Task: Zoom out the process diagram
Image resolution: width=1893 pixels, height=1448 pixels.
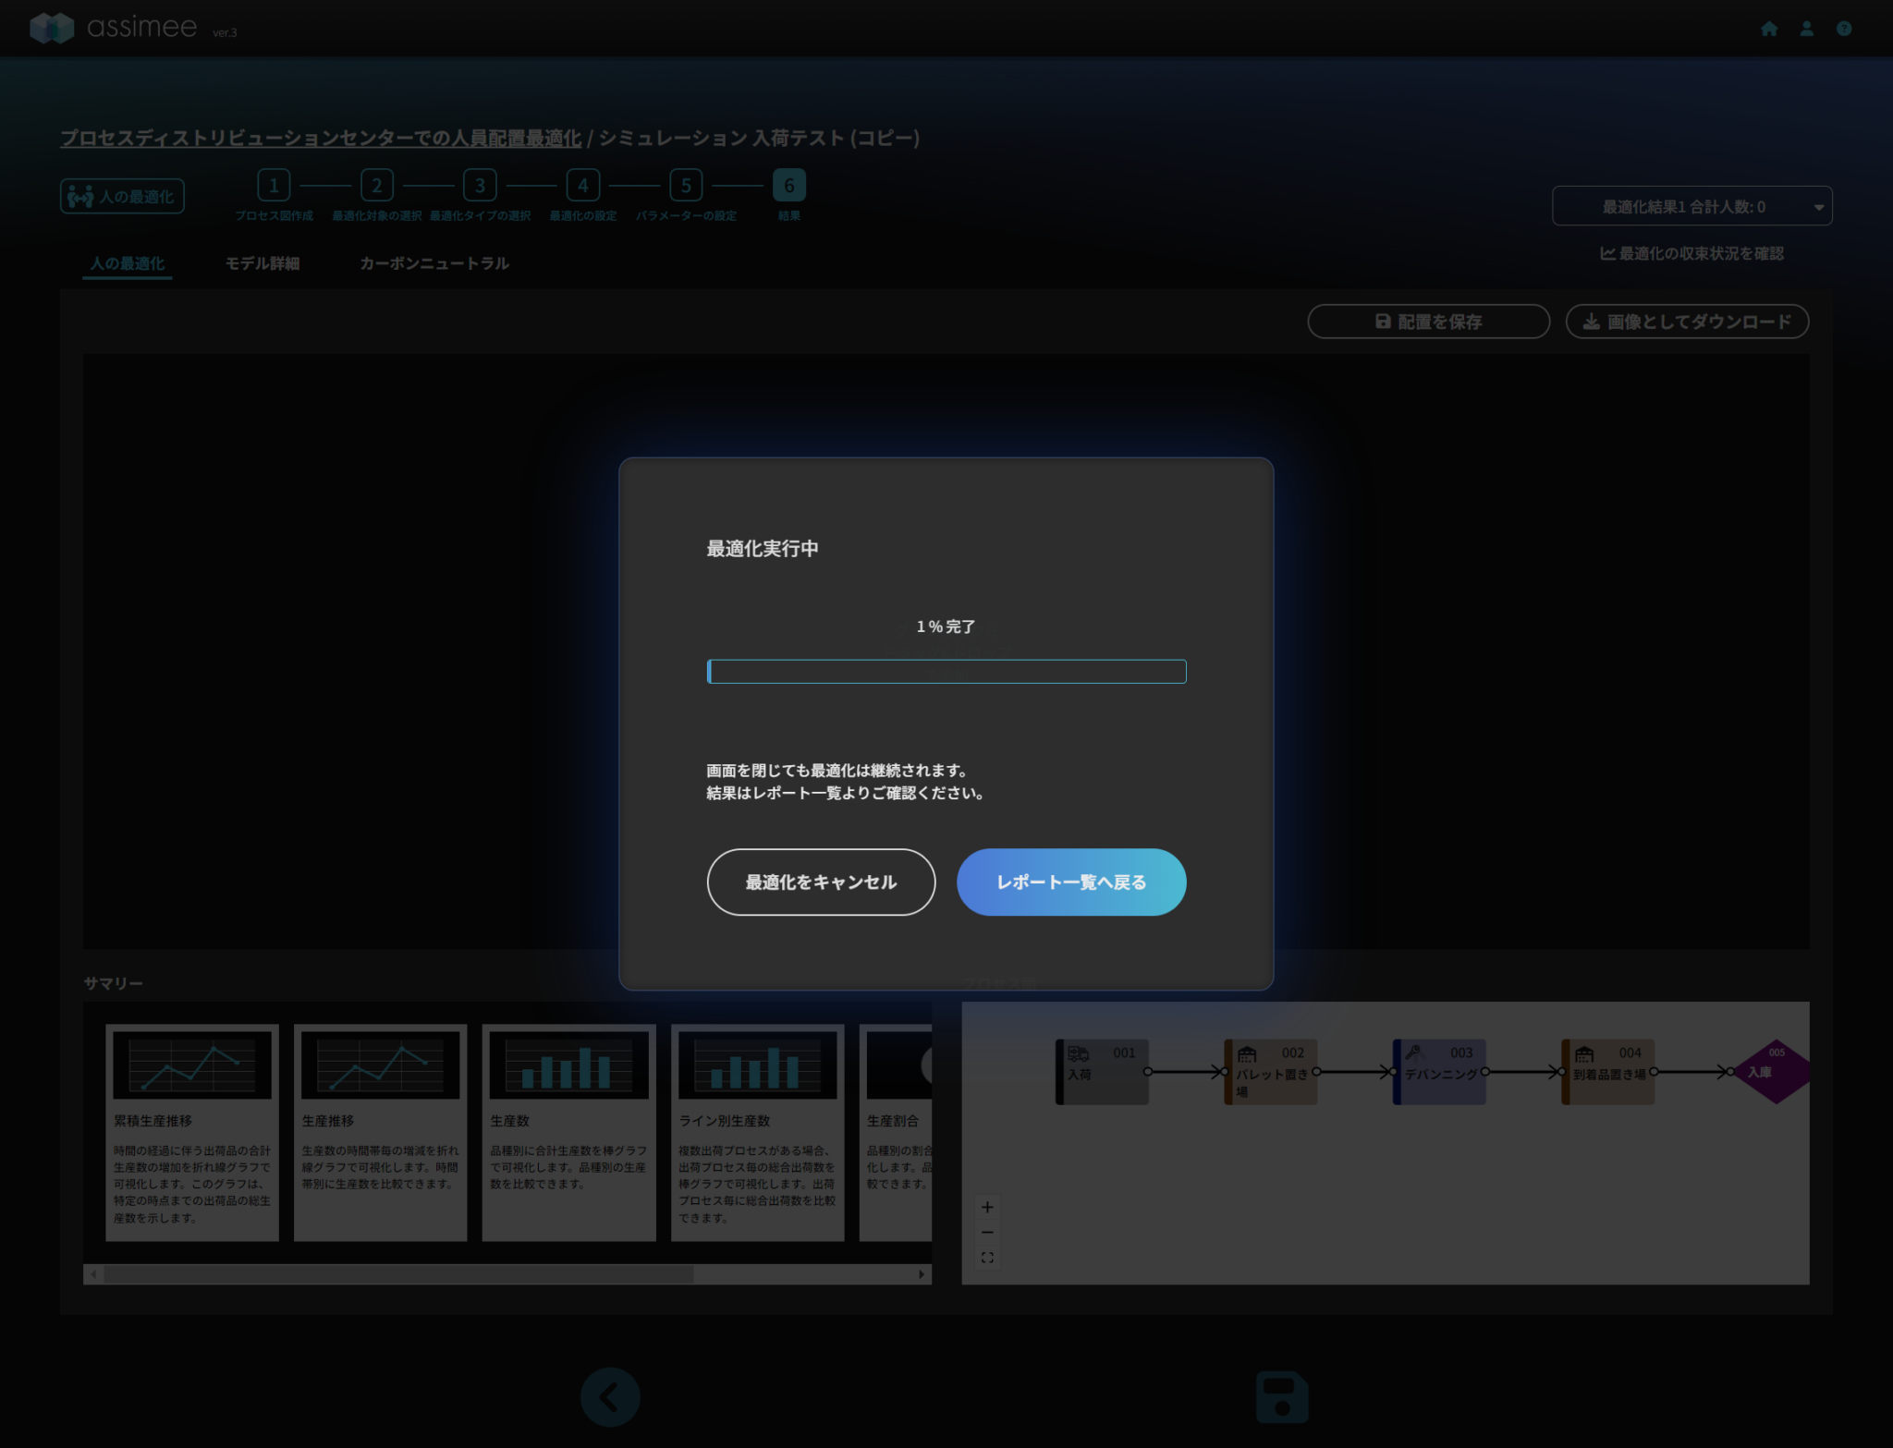Action: pyautogui.click(x=987, y=1232)
